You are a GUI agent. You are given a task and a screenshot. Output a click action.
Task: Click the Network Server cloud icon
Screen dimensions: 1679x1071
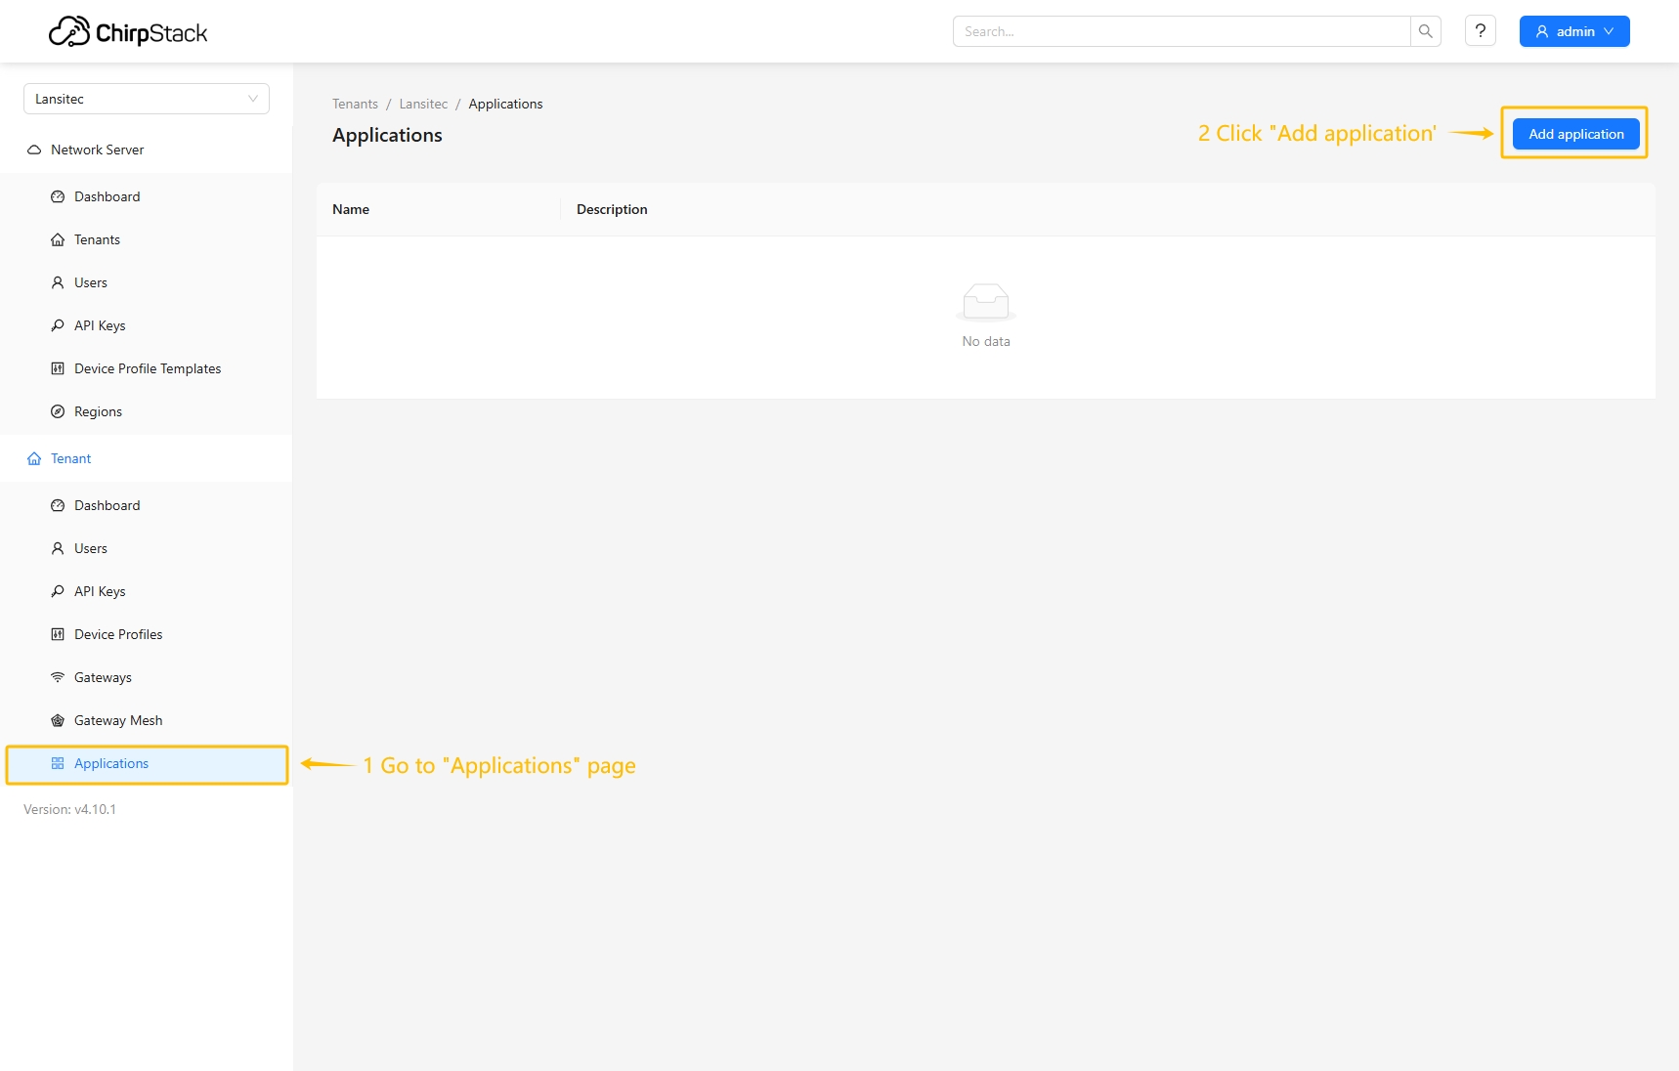pyautogui.click(x=34, y=150)
